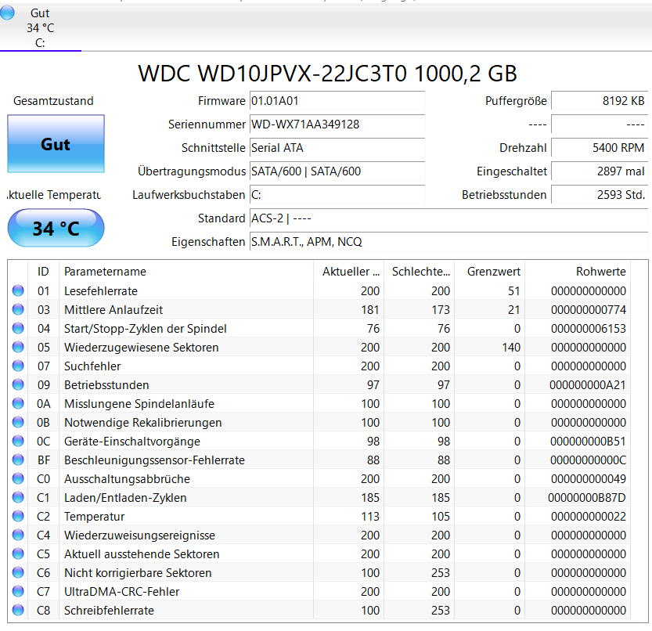The width and height of the screenshot is (652, 631).
Task: Click the Eingeschaltet value 2897 mal
Action: point(600,171)
